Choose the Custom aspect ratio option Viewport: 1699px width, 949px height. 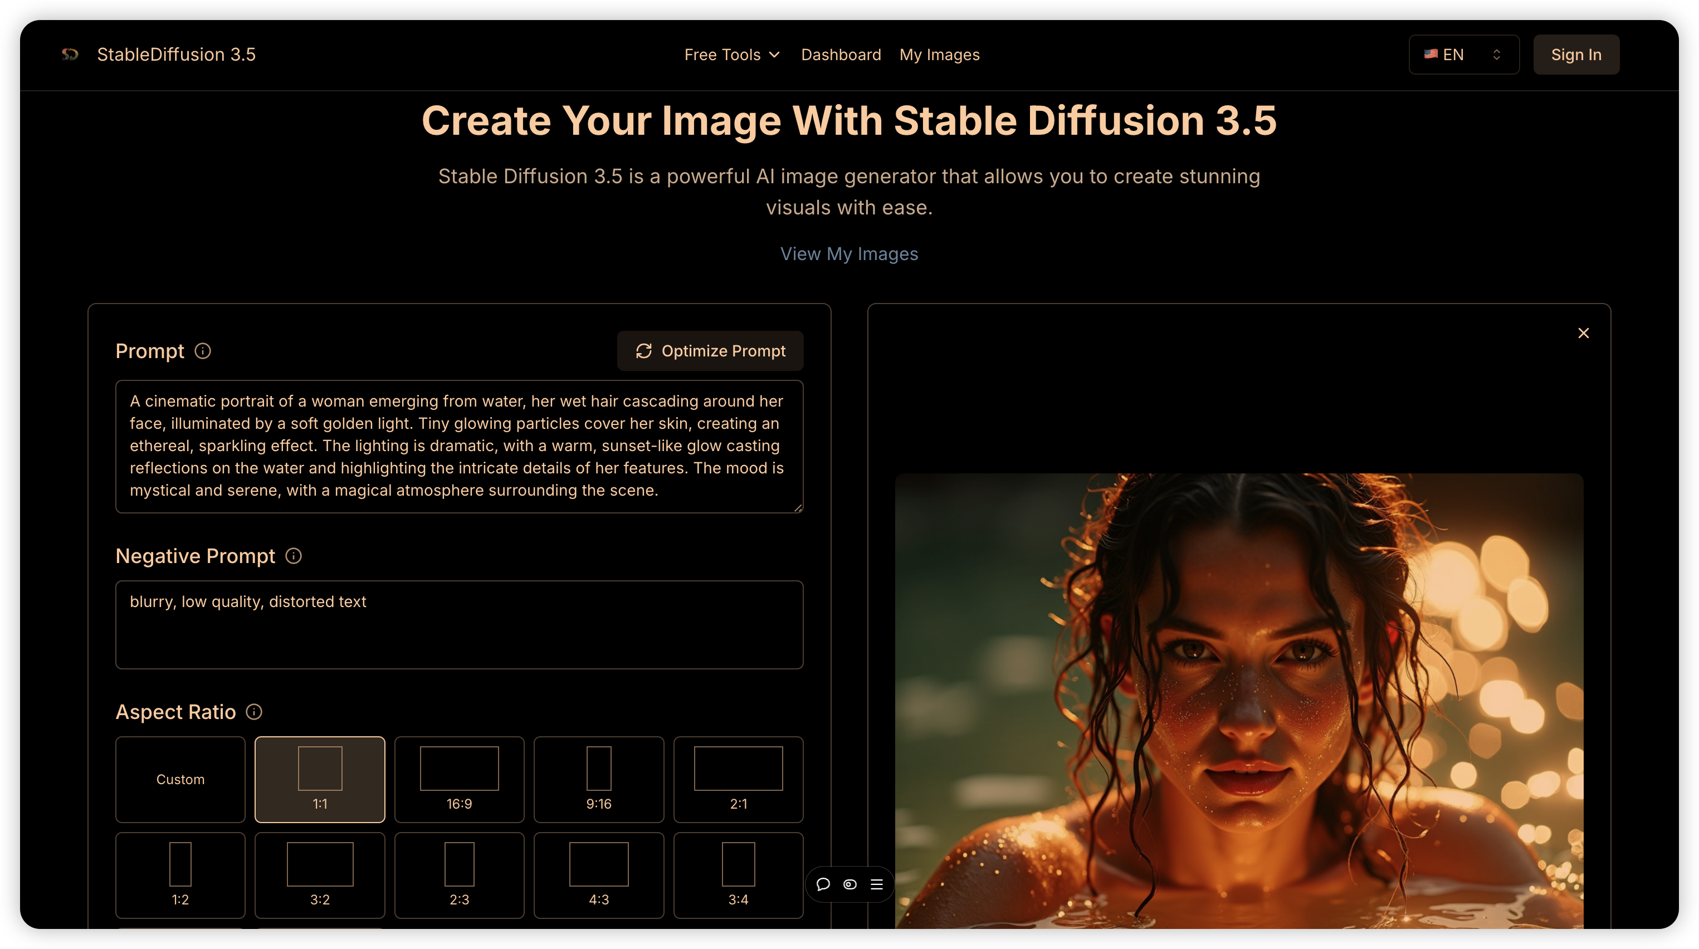[180, 780]
